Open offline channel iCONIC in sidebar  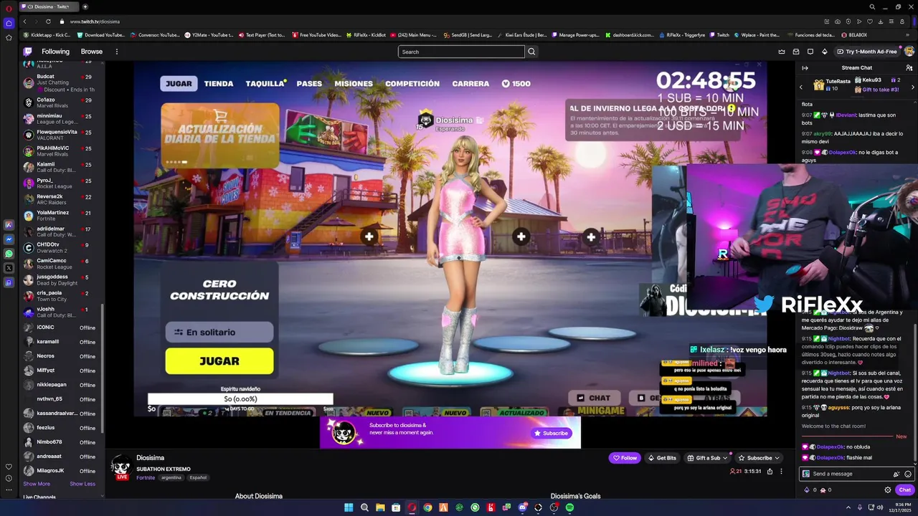coord(63,328)
